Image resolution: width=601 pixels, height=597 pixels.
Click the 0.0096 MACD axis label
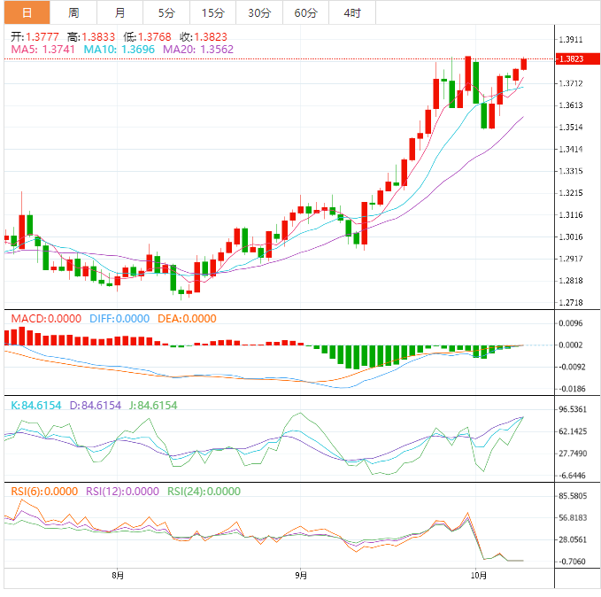point(571,323)
